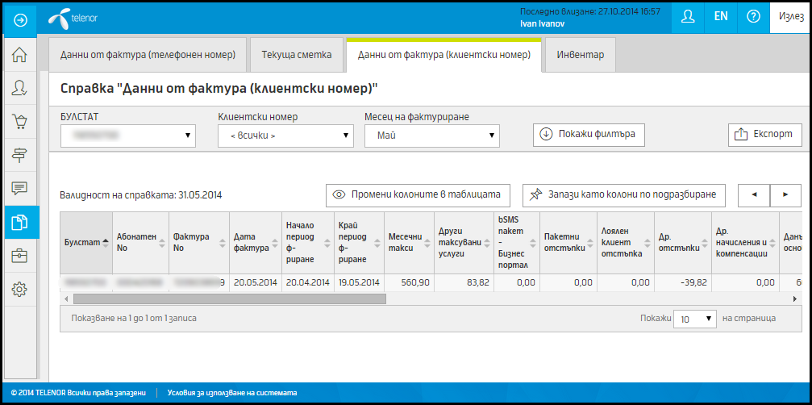Open the settings gear sidebar icon
This screenshot has height=405, width=812.
pyautogui.click(x=19, y=289)
